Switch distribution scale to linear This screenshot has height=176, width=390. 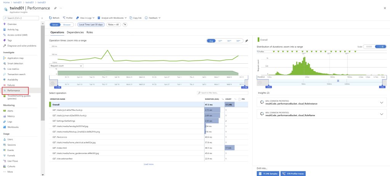click(369, 46)
